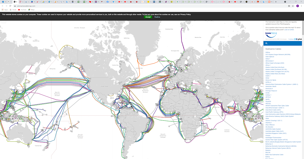Click the Twitter icon beside Feedback
The width and height of the screenshot is (304, 159).
click(295, 39)
